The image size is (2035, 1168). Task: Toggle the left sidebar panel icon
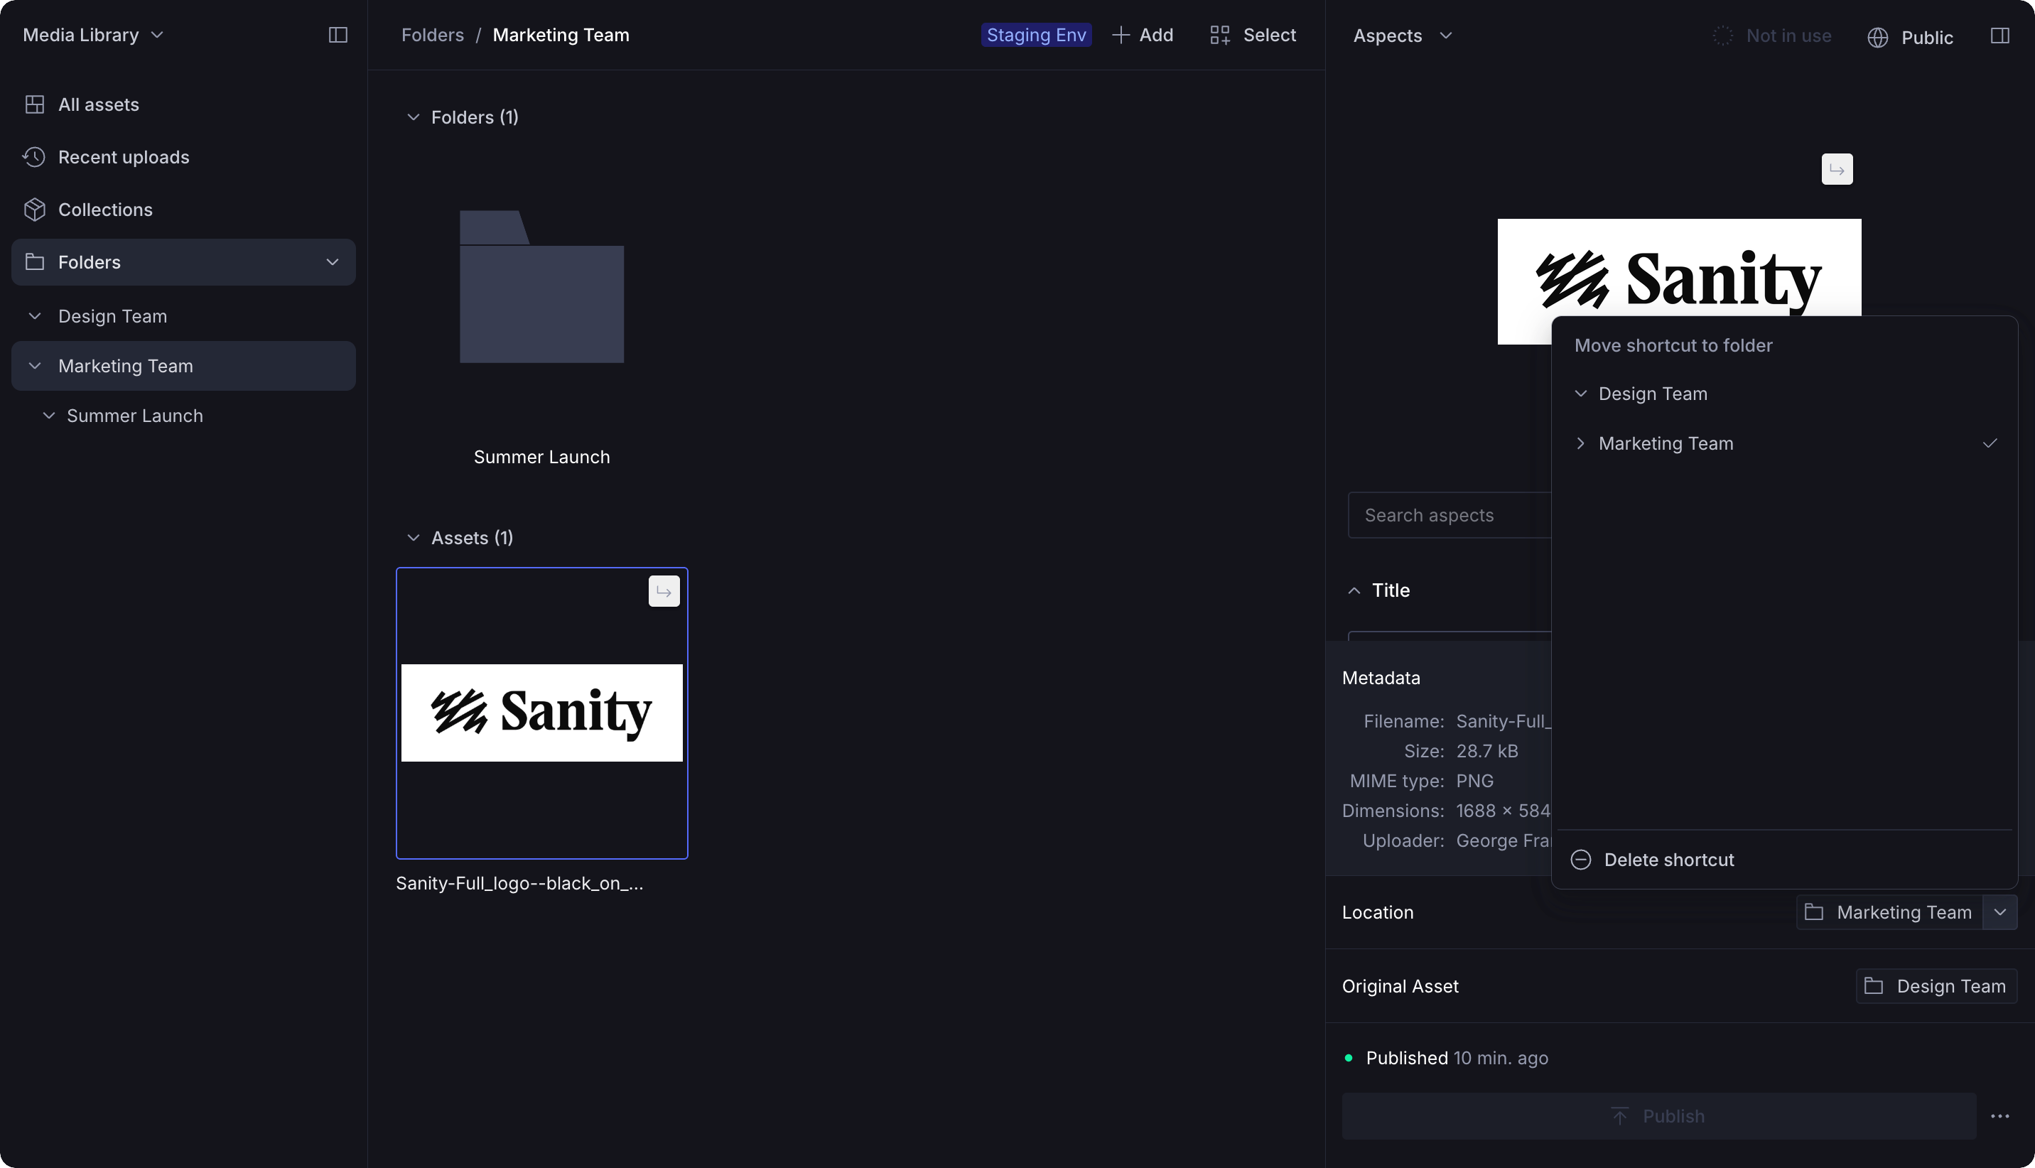coord(338,36)
